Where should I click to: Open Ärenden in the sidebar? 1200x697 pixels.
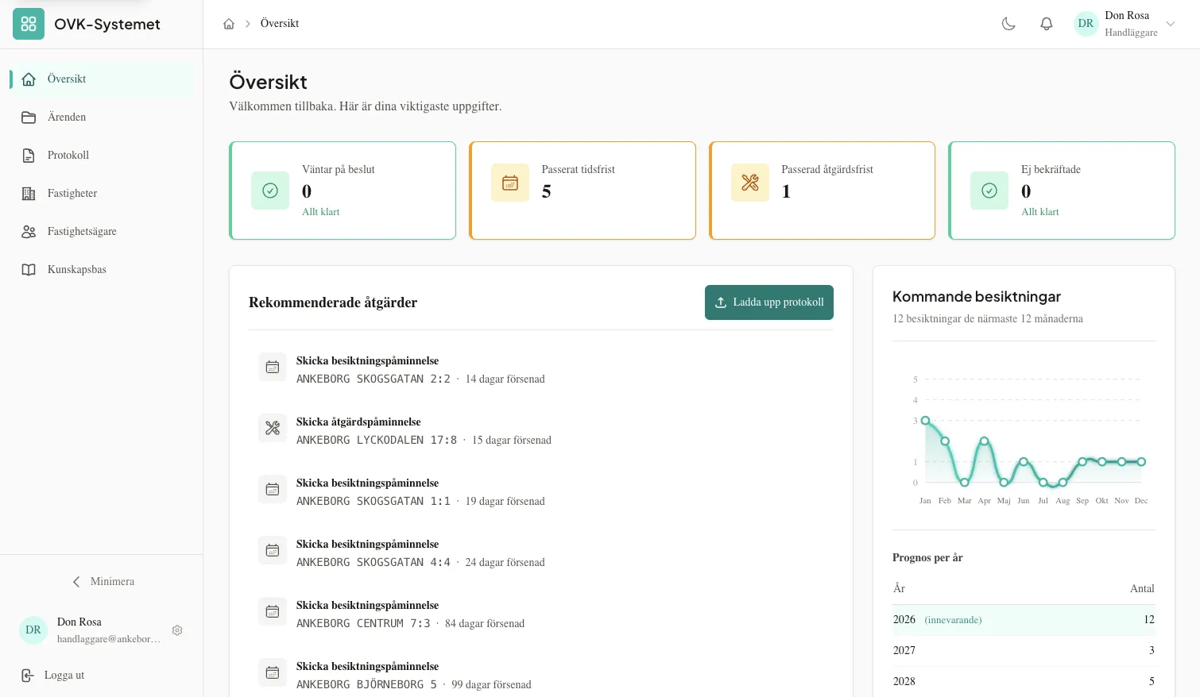pyautogui.click(x=67, y=117)
